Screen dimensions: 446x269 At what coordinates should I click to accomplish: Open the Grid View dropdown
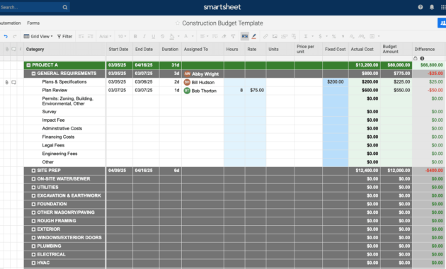tap(38, 36)
